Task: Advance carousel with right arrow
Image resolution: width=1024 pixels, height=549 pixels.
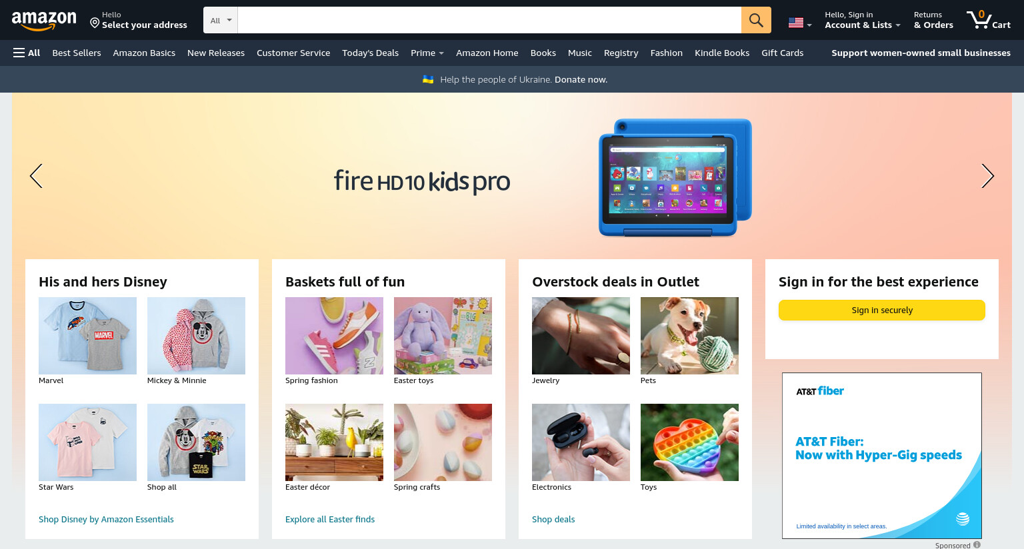Action: click(x=987, y=176)
